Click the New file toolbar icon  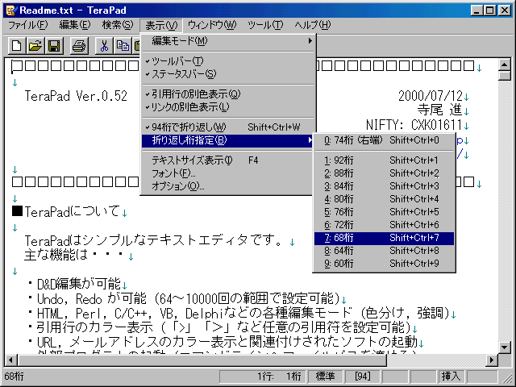click(x=17, y=46)
